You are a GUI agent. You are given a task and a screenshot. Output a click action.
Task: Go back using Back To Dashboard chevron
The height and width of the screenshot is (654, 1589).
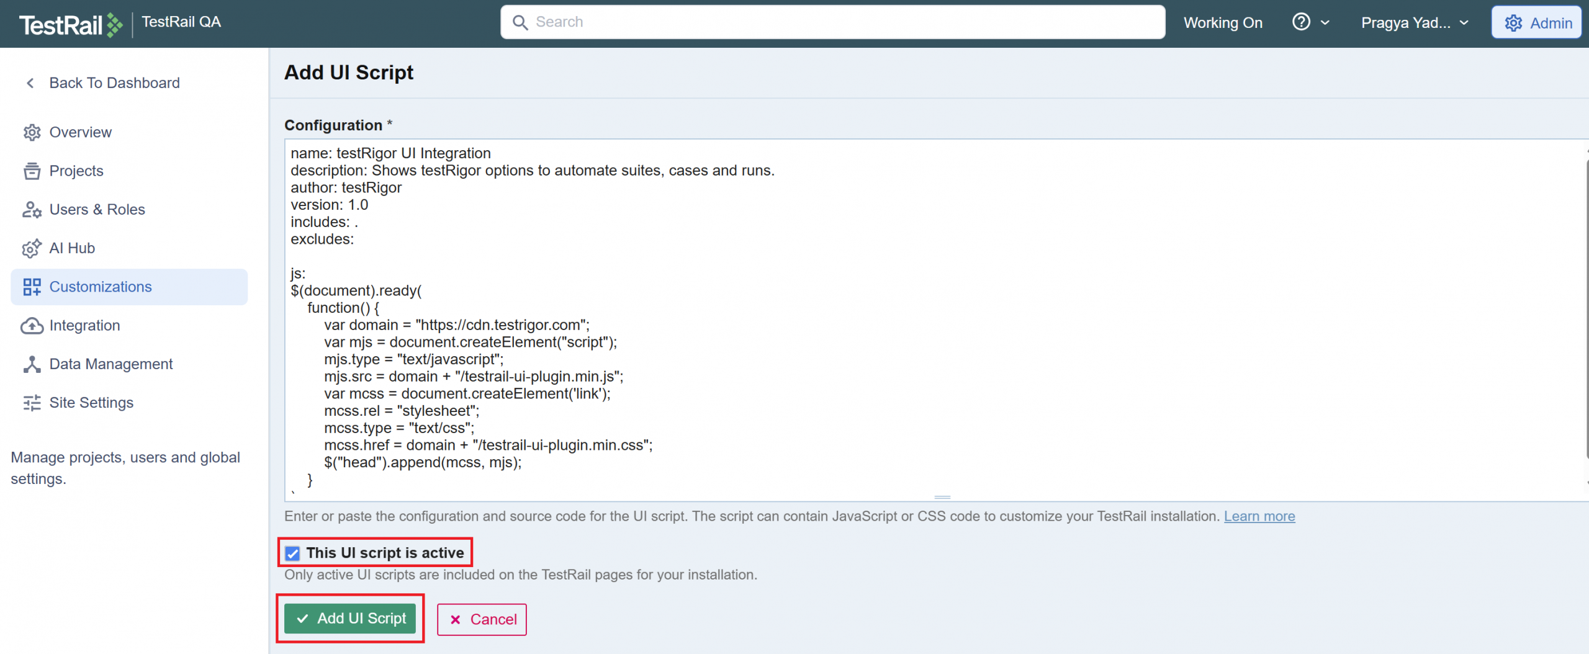pos(30,83)
